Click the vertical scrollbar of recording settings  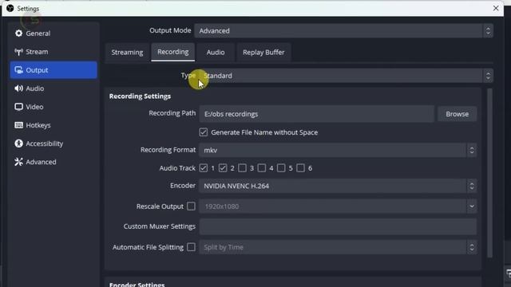pos(489,172)
